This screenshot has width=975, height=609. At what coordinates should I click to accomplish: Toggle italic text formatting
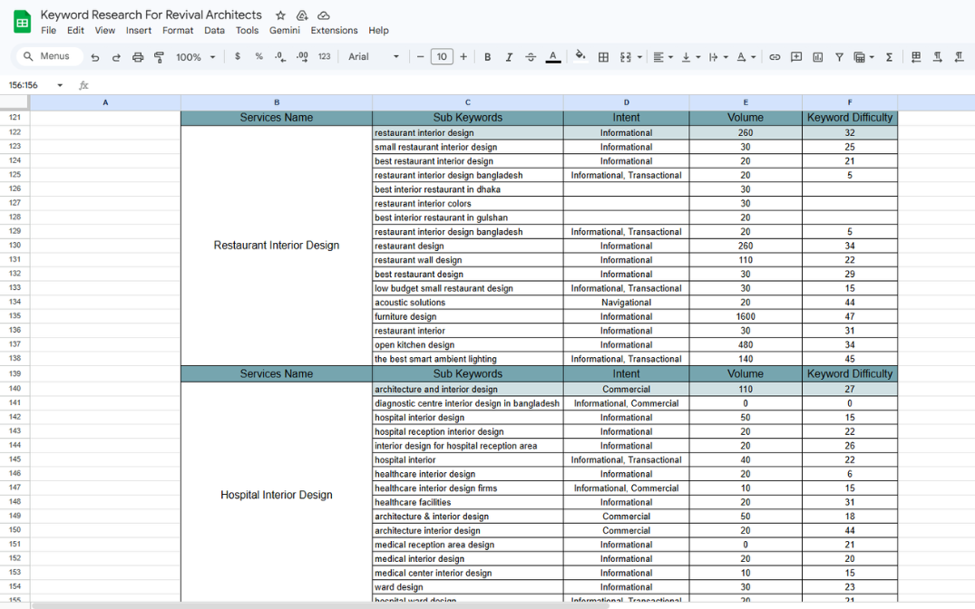pos(509,57)
